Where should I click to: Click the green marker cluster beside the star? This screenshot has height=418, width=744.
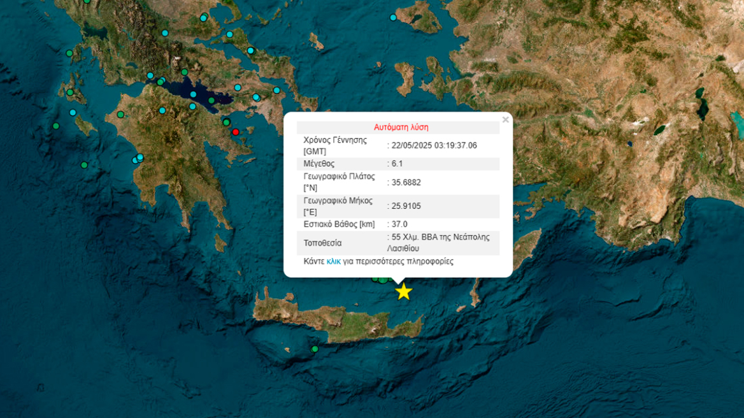pyautogui.click(x=382, y=279)
